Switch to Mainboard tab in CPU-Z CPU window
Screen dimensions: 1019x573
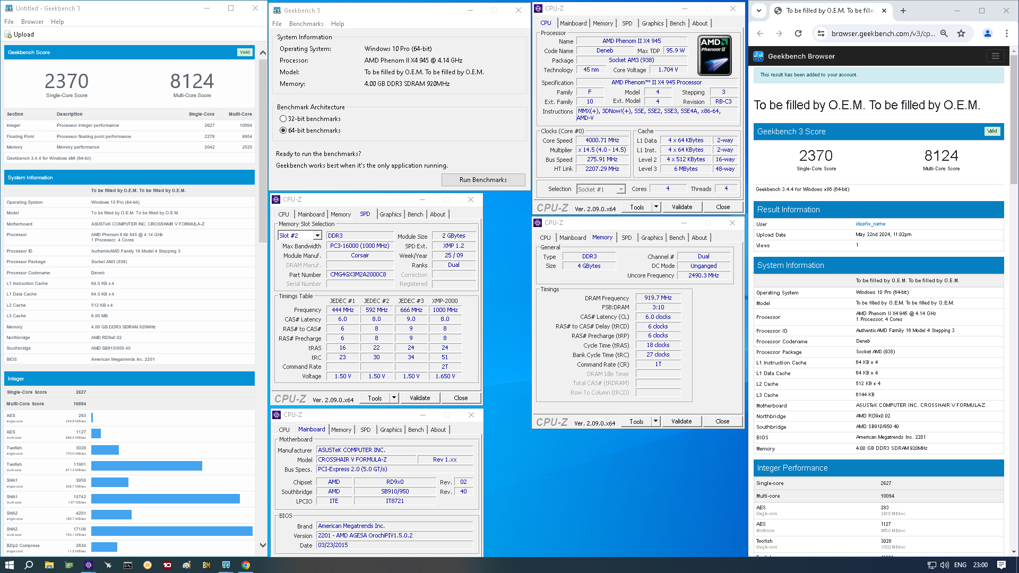[x=573, y=23]
